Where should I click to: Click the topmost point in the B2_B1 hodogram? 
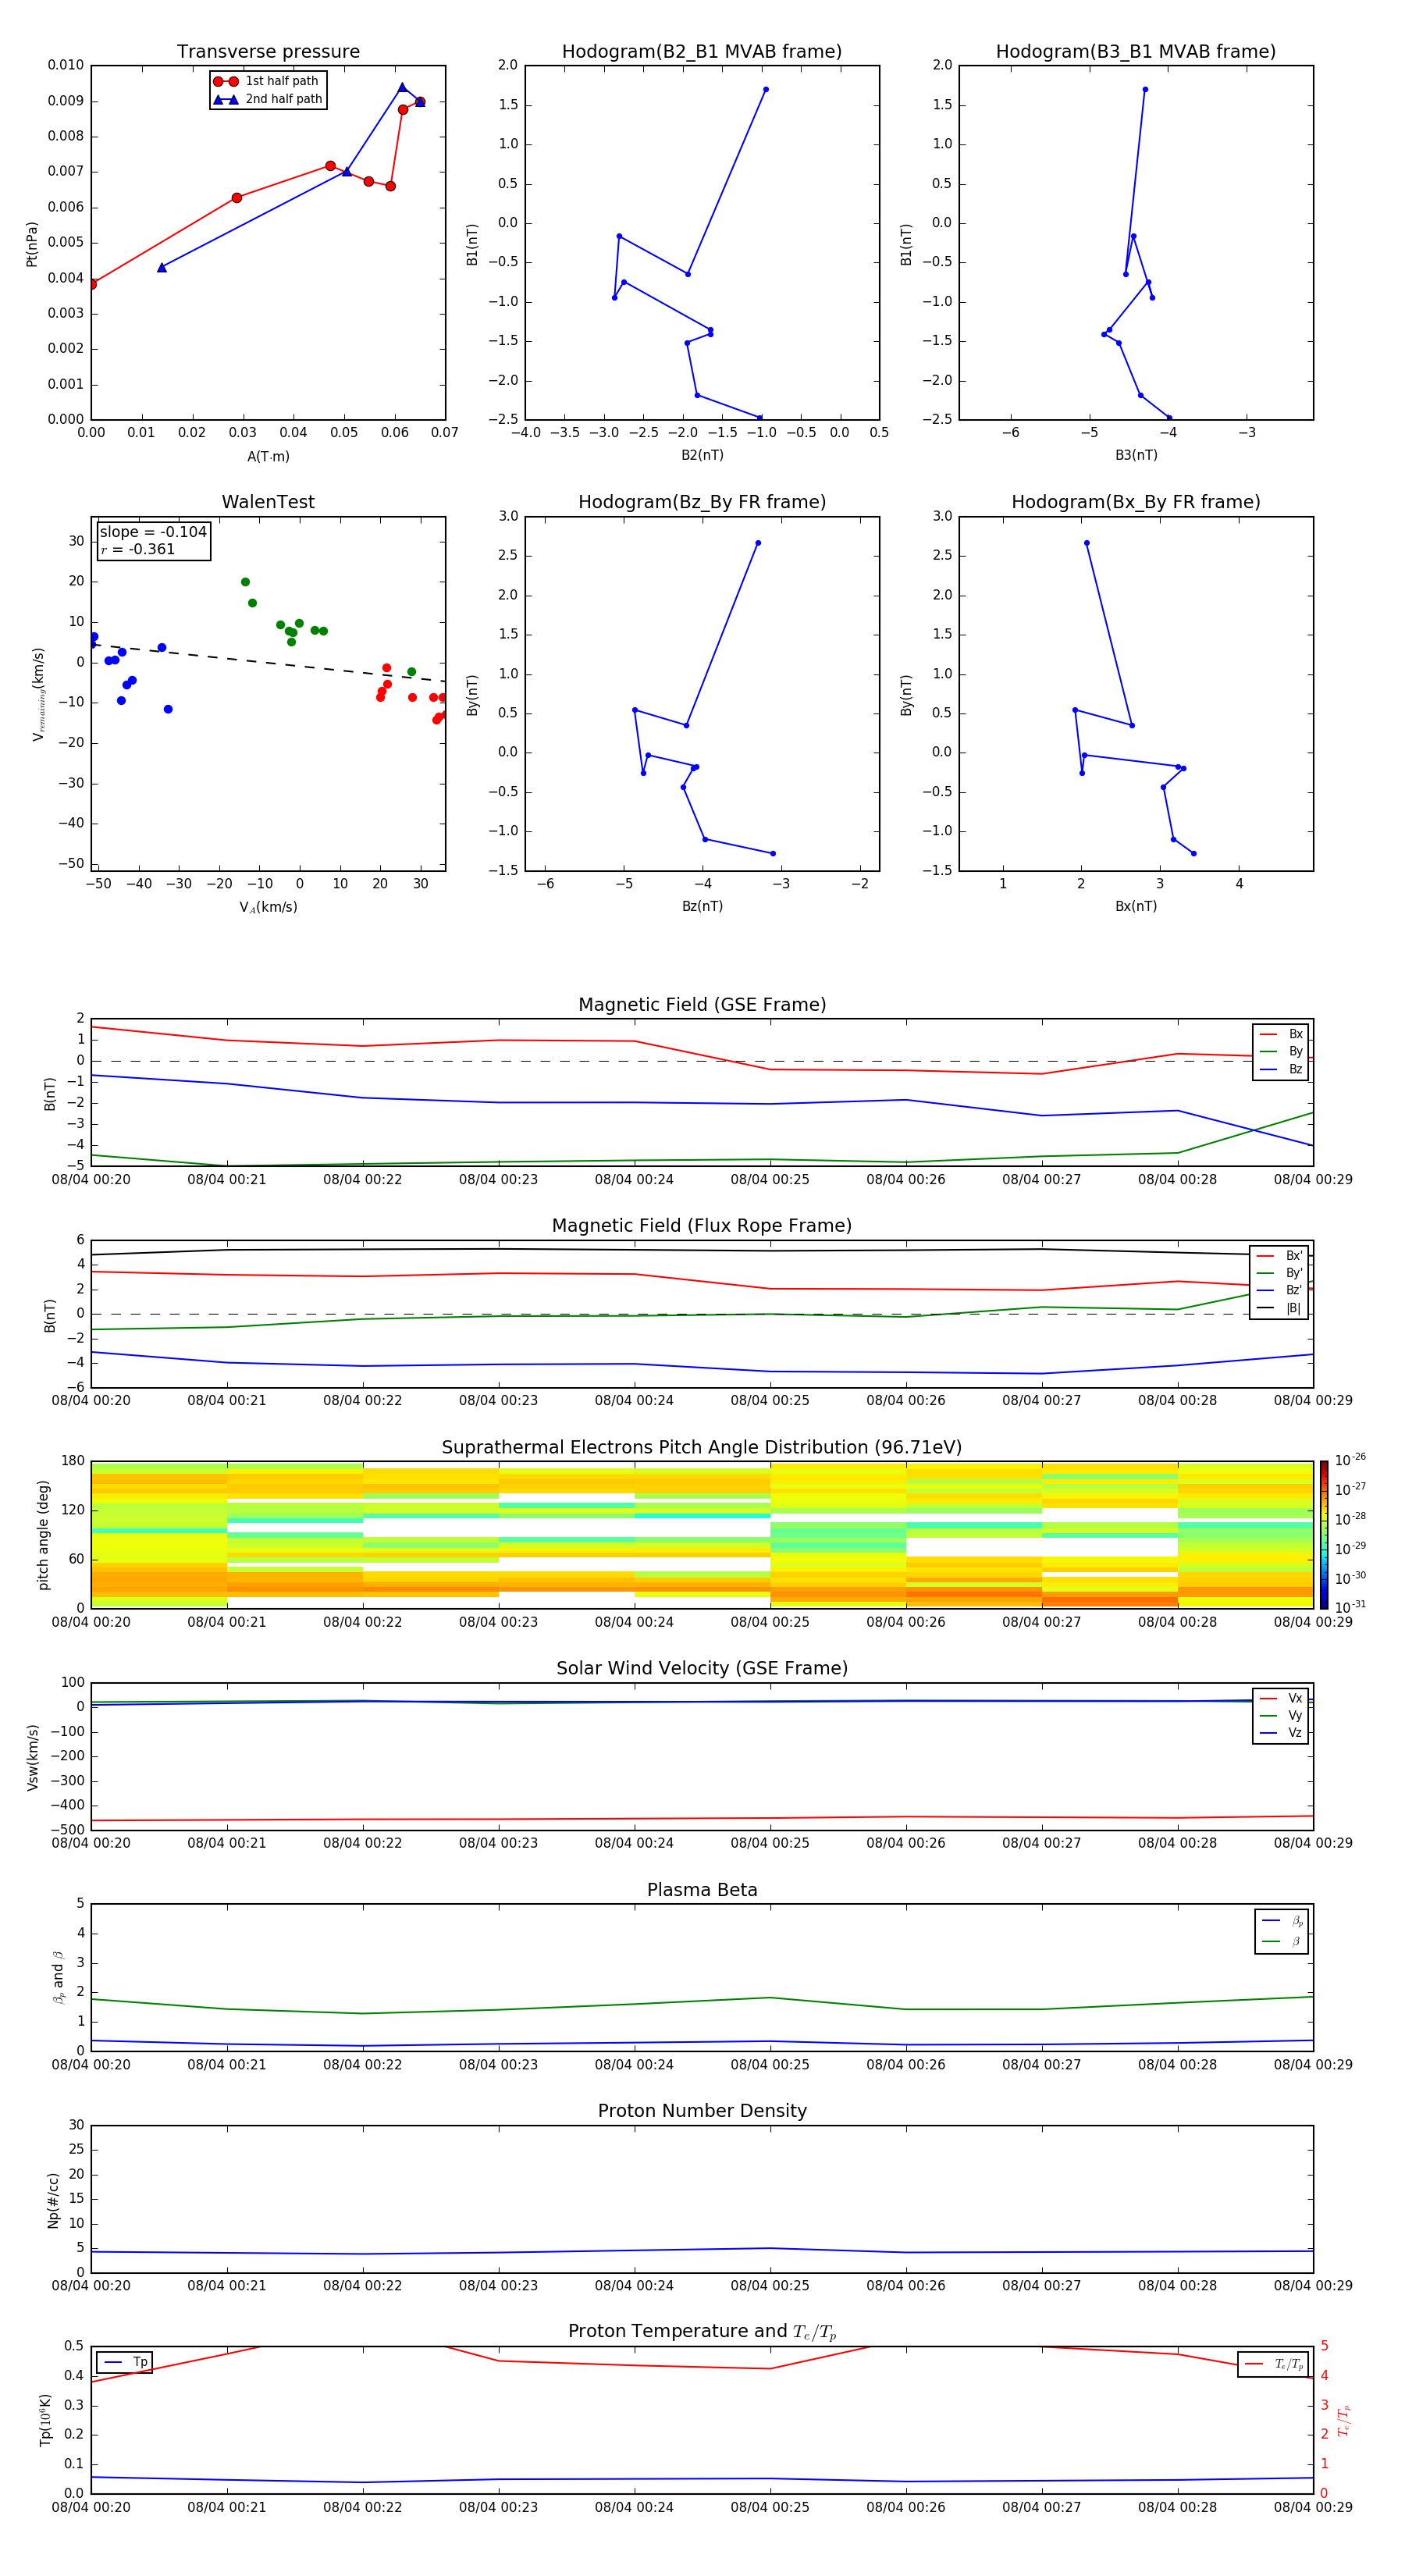(766, 89)
